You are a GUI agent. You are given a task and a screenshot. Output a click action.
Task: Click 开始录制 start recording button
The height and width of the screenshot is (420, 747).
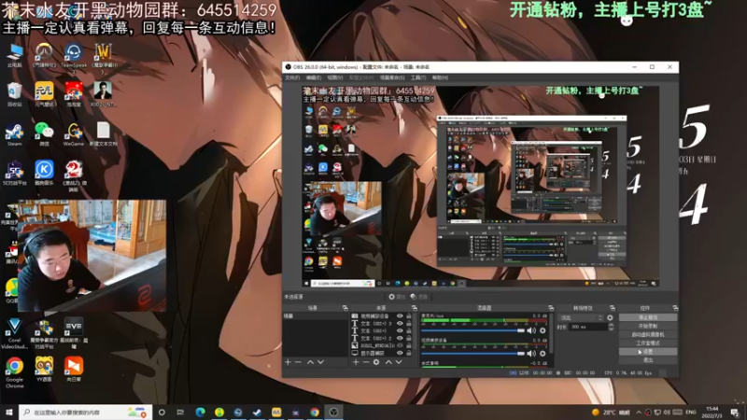click(x=648, y=326)
